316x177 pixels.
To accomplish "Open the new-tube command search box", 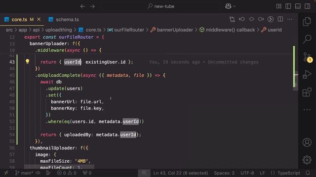I will point(160,6).
